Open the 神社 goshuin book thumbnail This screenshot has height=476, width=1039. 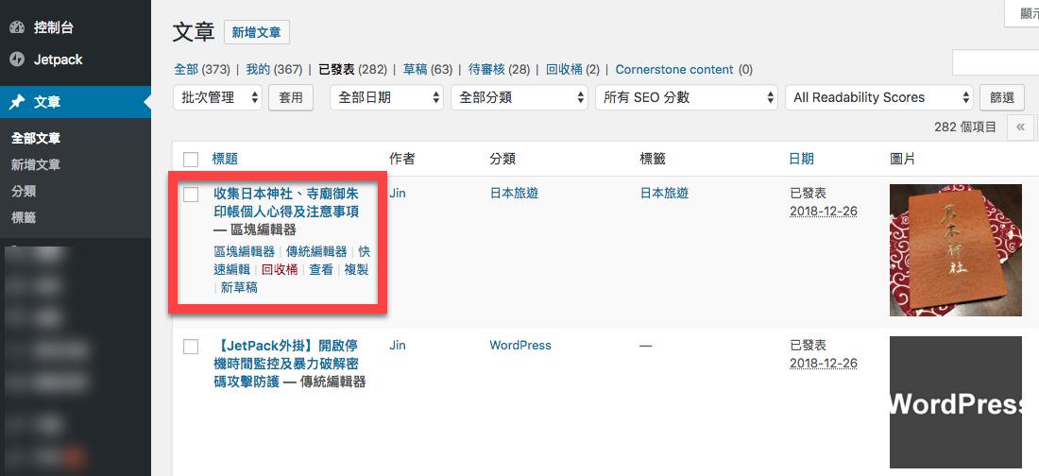pyautogui.click(x=956, y=250)
